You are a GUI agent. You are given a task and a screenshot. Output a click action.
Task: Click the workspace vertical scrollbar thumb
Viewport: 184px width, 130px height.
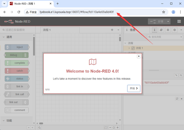point(120,39)
